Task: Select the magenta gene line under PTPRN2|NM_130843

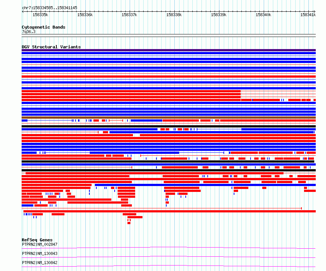Action: click(168, 257)
